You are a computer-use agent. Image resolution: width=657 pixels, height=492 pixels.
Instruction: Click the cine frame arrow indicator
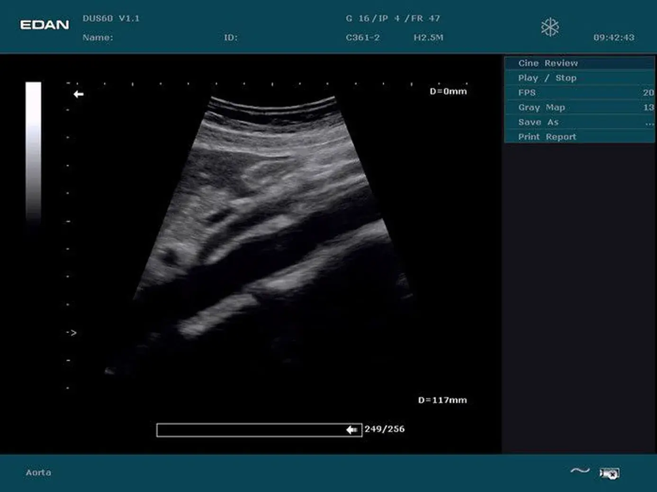(351, 430)
